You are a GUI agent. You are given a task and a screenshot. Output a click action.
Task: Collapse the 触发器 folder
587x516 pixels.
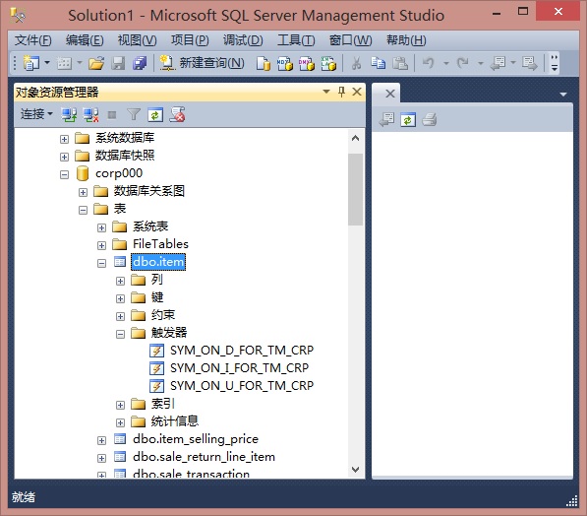(x=120, y=334)
